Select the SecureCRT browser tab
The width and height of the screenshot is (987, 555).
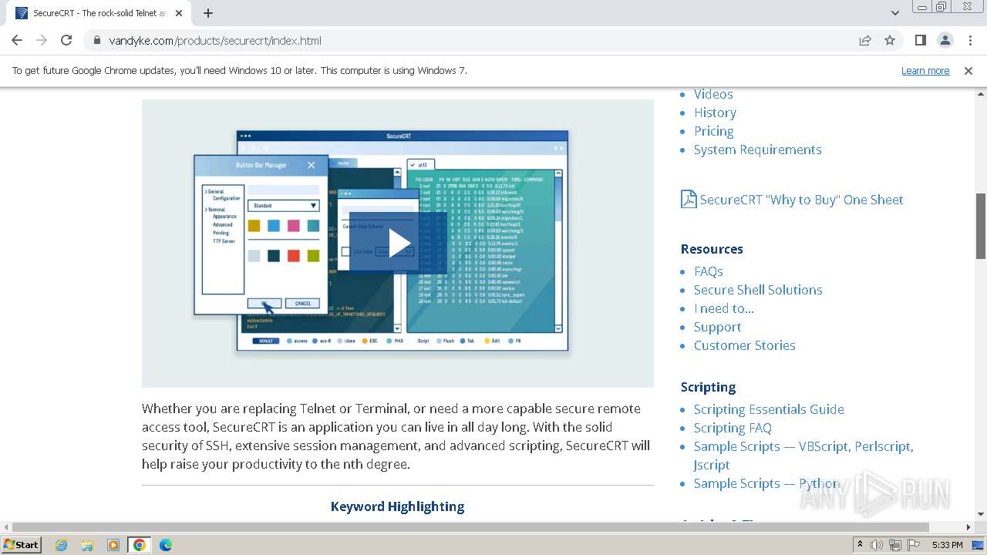99,13
